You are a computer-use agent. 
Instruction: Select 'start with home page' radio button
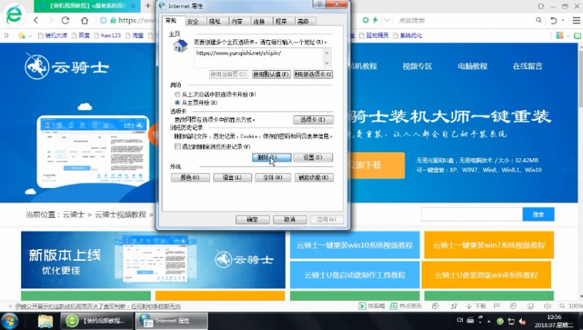[177, 103]
